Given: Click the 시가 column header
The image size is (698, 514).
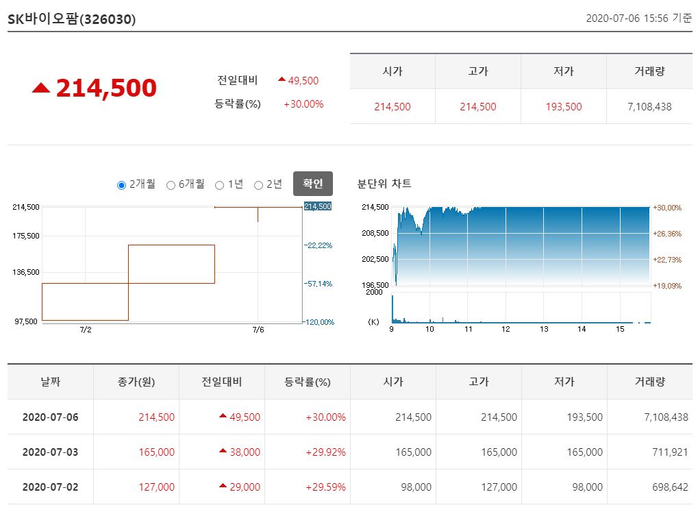Looking at the screenshot, I should pyautogui.click(x=392, y=382).
